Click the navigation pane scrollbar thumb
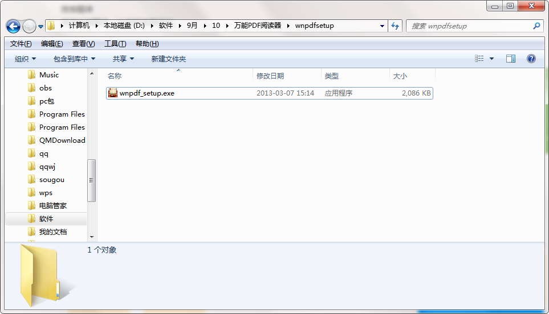The image size is (549, 314). [x=91, y=180]
